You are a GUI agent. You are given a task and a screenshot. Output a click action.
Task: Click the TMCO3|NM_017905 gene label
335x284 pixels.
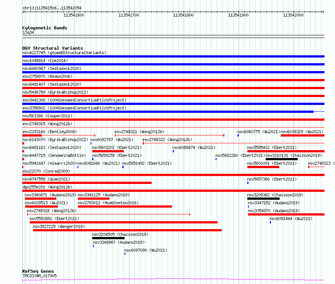pyautogui.click(x=40, y=276)
